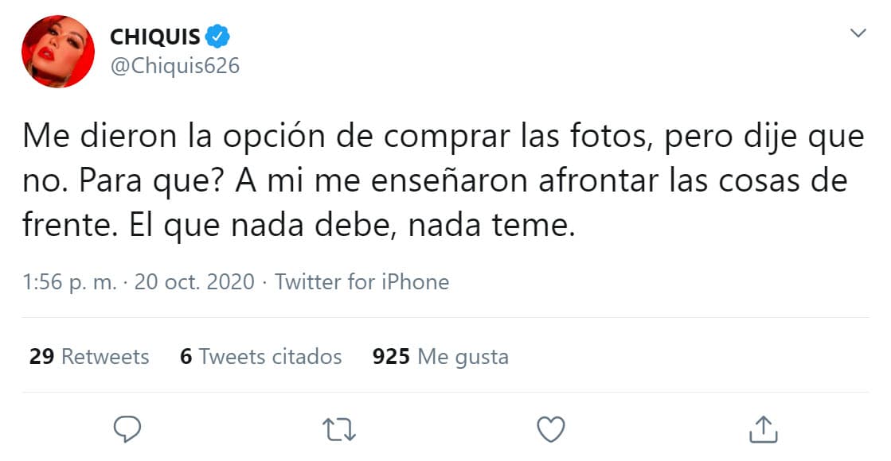The height and width of the screenshot is (461, 891).
Task: Open the '6 Tweets citados' list
Action: coord(260,357)
